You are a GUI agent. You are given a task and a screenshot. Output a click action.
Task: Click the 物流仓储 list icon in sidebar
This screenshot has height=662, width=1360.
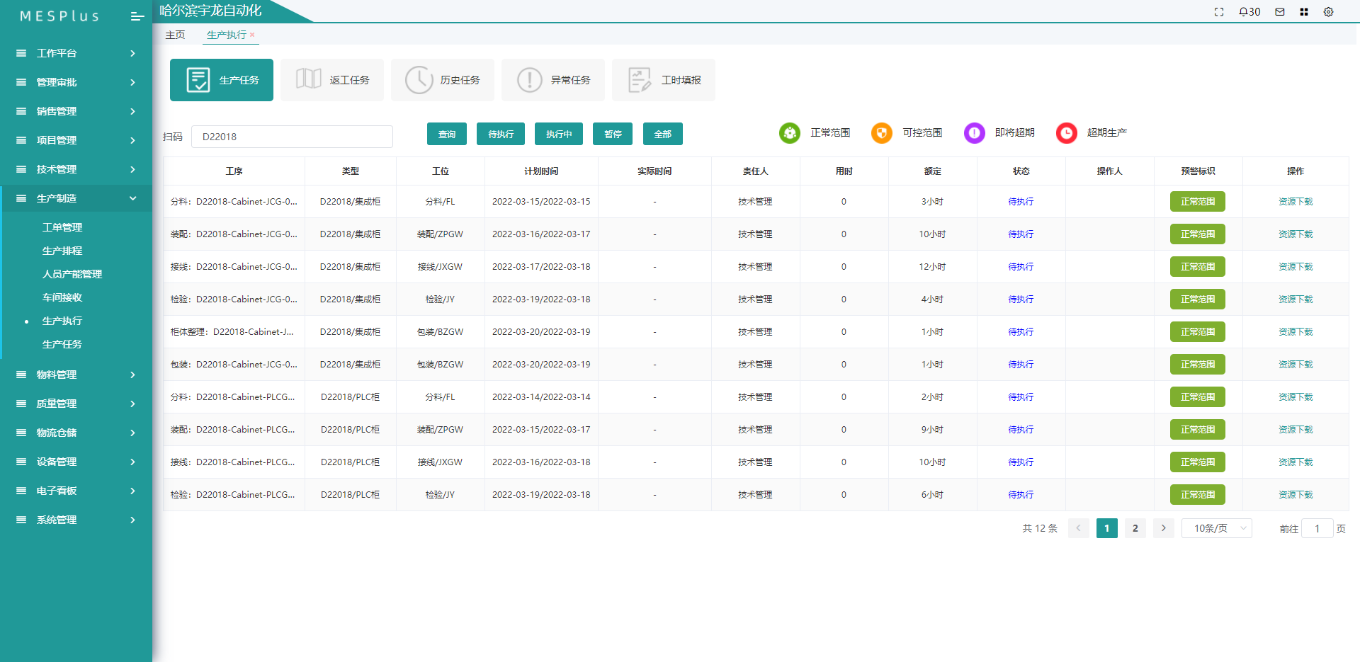(21, 433)
